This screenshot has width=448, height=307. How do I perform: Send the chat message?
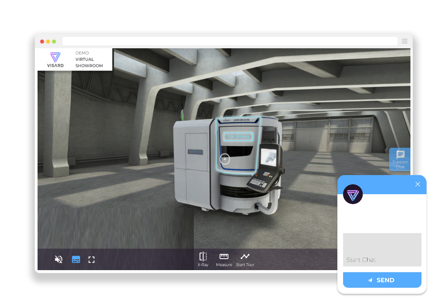pyautogui.click(x=382, y=280)
